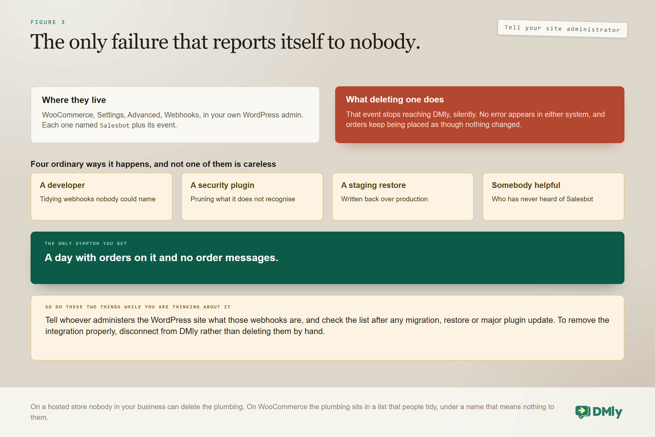Select the "A security plugin" card title

click(222, 185)
